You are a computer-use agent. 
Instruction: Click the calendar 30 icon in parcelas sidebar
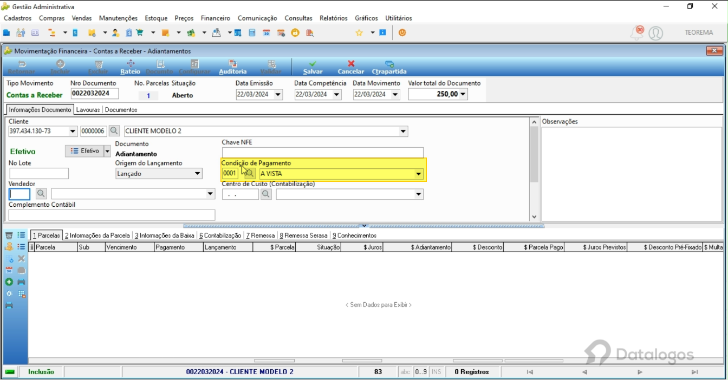[x=9, y=270]
